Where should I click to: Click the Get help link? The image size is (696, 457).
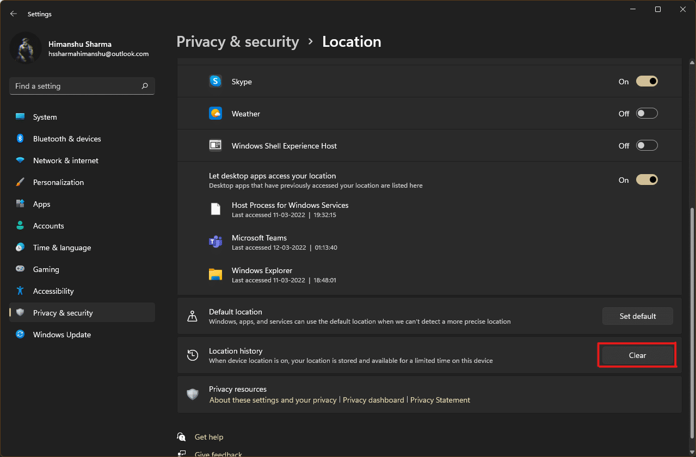209,437
